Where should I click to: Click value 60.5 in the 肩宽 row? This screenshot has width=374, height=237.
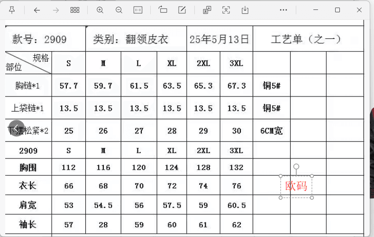(x=237, y=205)
